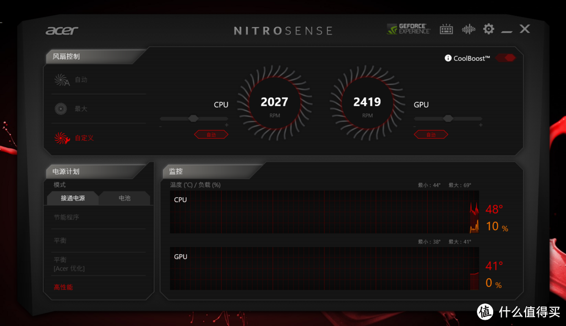Open the settings gear icon
Image resolution: width=566 pixels, height=326 pixels.
[x=489, y=29]
